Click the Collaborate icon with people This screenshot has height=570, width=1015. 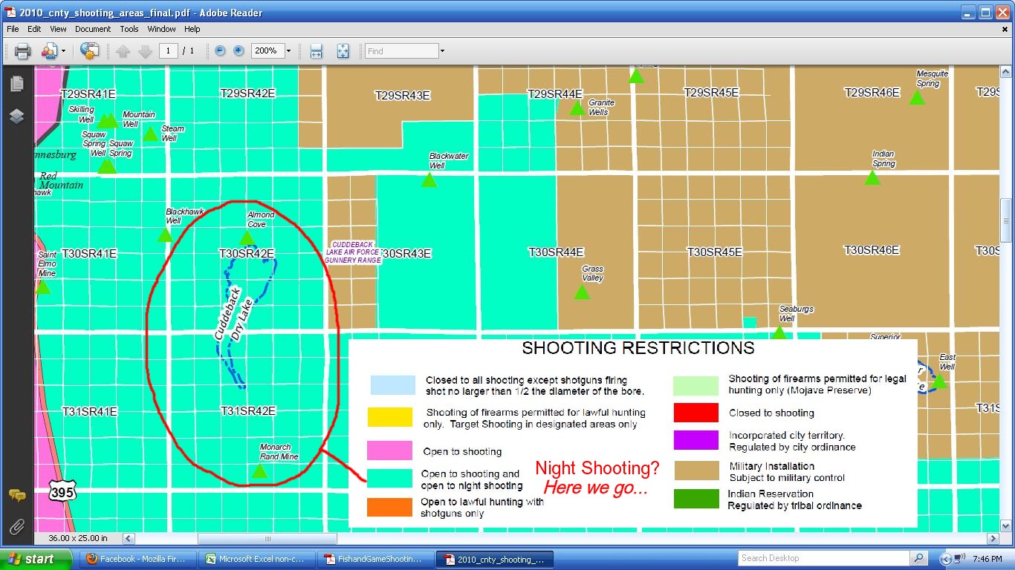coord(49,51)
